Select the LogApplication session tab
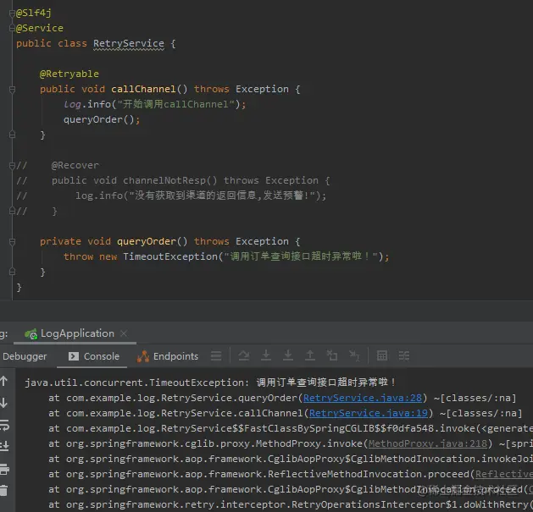 (77, 333)
